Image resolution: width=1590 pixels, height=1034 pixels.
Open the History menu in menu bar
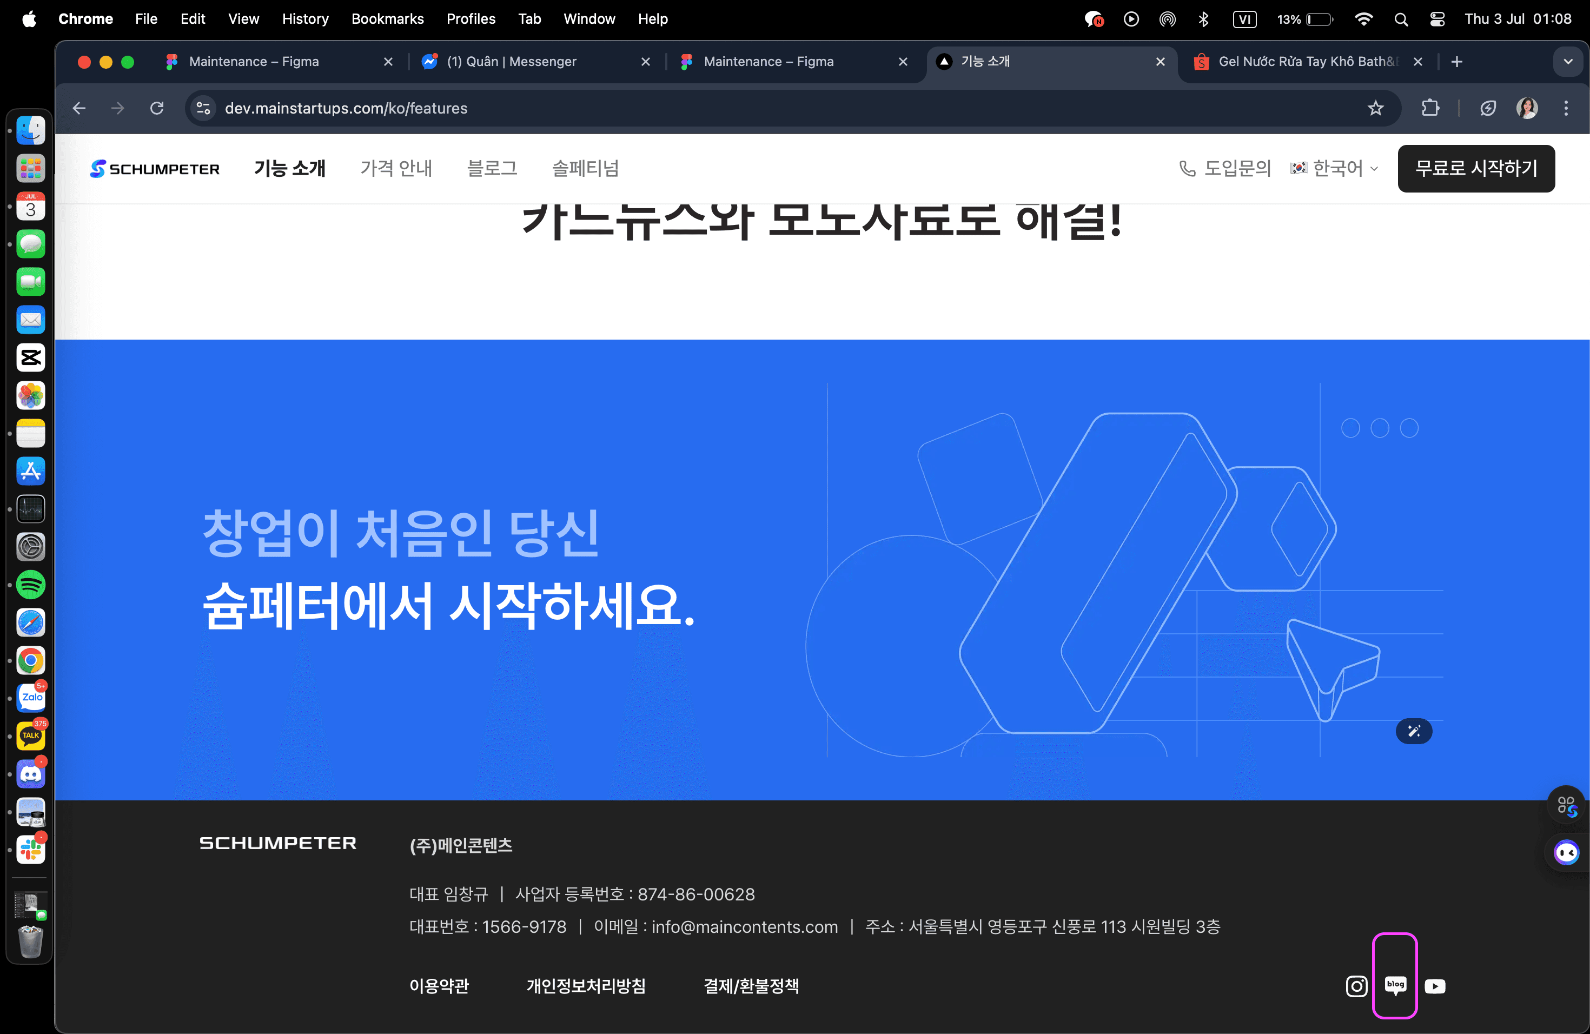click(x=306, y=19)
